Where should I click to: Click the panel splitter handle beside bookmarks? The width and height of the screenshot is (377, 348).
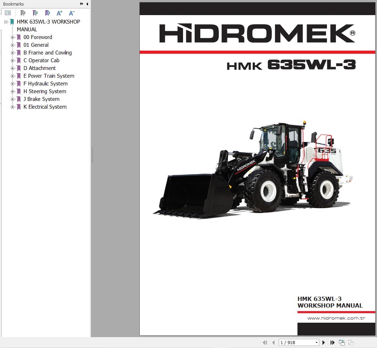click(x=92, y=155)
